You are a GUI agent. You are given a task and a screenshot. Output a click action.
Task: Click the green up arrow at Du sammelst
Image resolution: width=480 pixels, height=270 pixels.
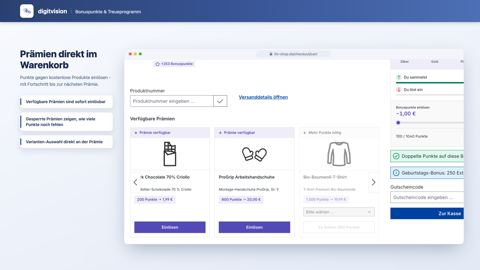(x=399, y=77)
